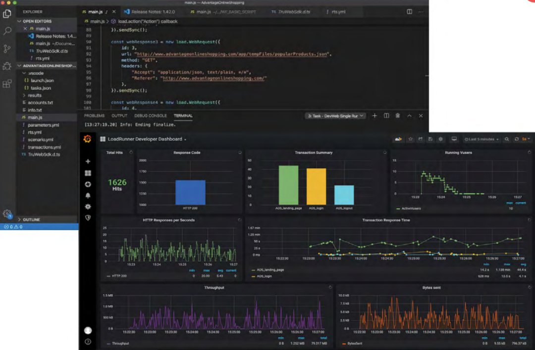535x350 pixels.
Task: Cycle view mode with the monitor icon
Action: pos(454,139)
